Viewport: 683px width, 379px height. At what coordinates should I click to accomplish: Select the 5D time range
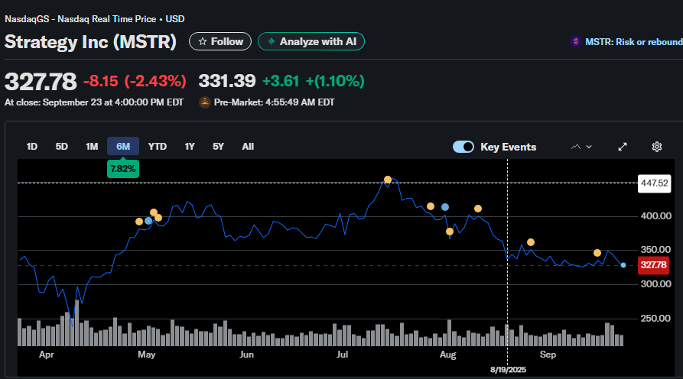tap(61, 147)
